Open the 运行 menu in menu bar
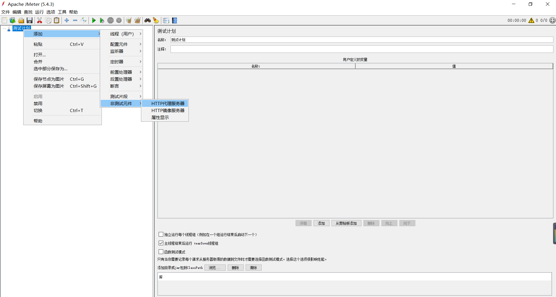Viewport: 556px width, 297px height. 39,12
